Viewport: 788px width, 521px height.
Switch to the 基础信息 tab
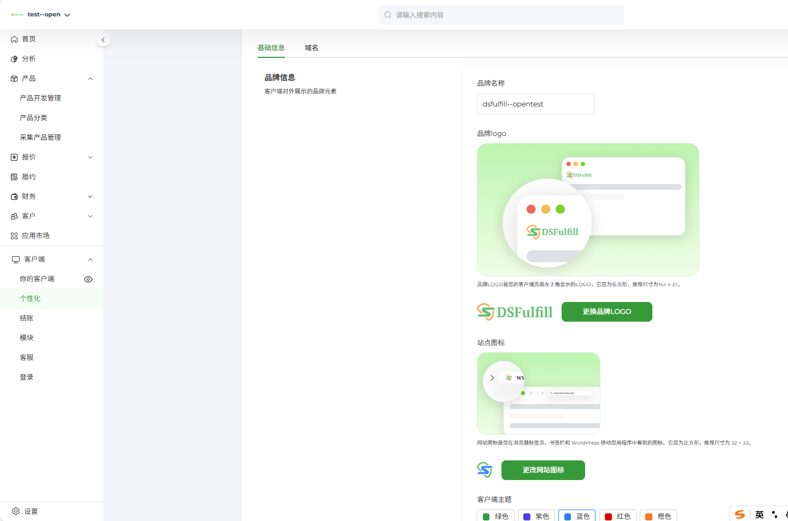[271, 48]
